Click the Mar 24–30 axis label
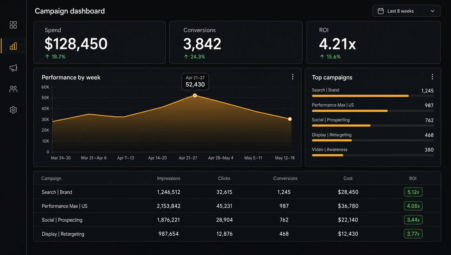This screenshot has height=255, width=451. coord(61,158)
